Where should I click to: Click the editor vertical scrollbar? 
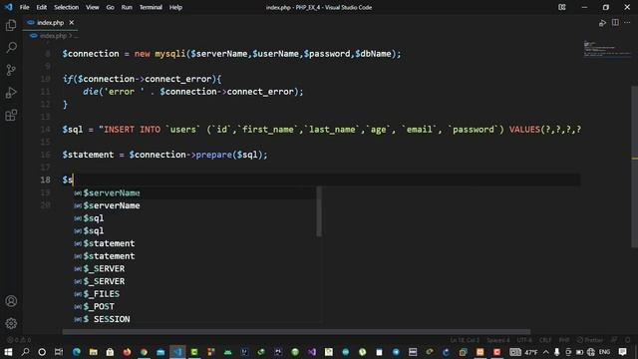[634, 167]
